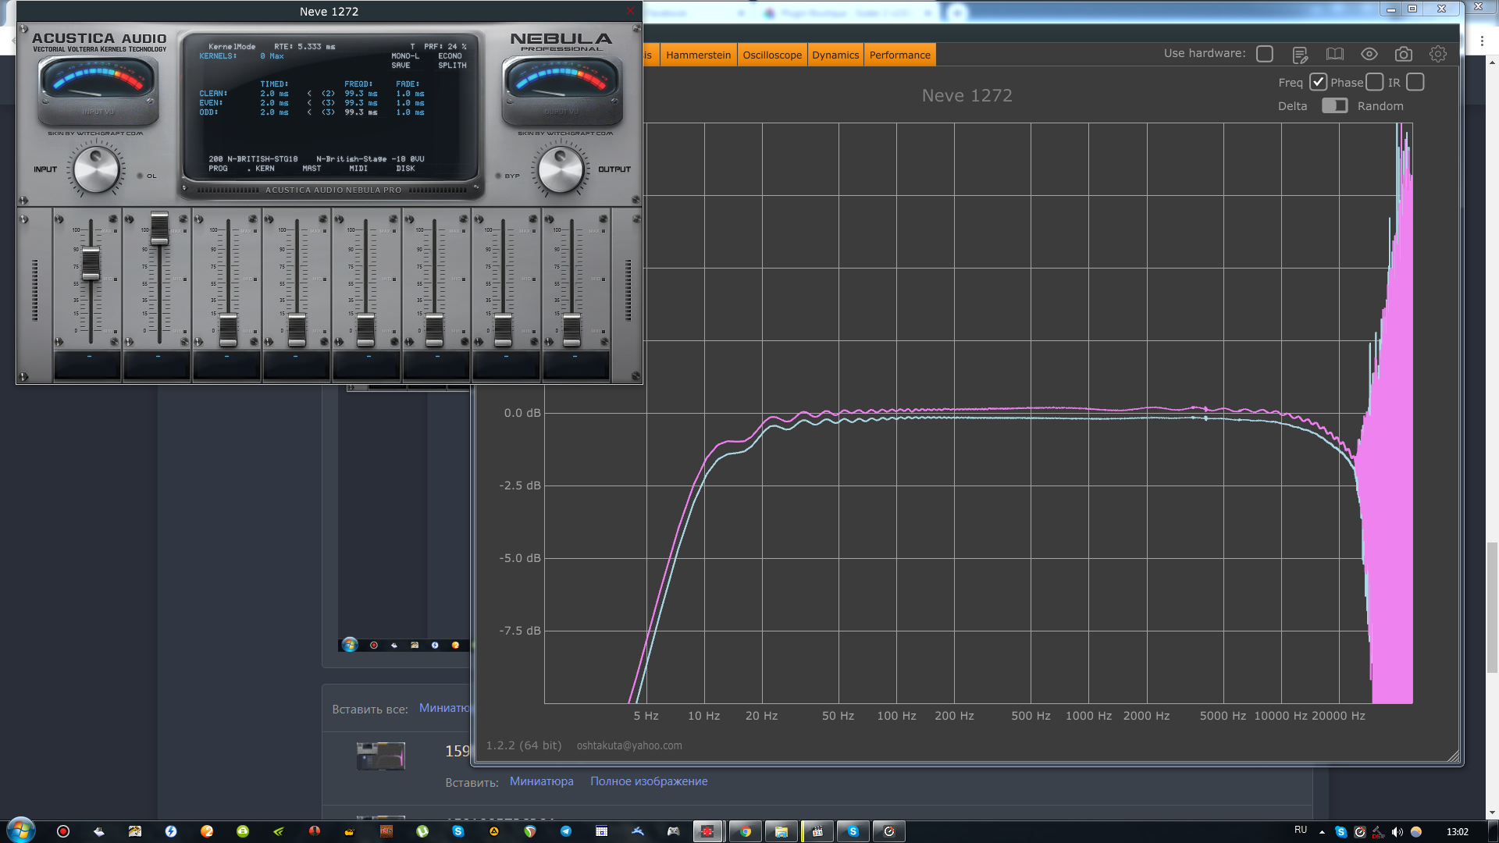Open the Windows Start orb

point(21,831)
